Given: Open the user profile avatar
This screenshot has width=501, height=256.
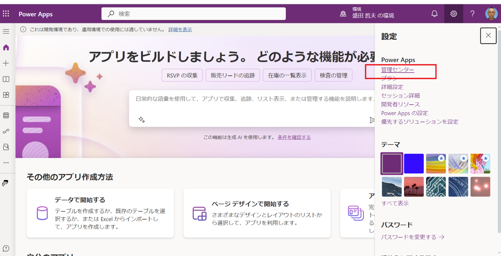Looking at the screenshot, I should click(x=491, y=14).
